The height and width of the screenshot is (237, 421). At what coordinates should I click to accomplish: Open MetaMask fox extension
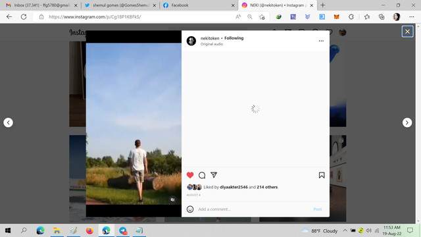pos(336,16)
